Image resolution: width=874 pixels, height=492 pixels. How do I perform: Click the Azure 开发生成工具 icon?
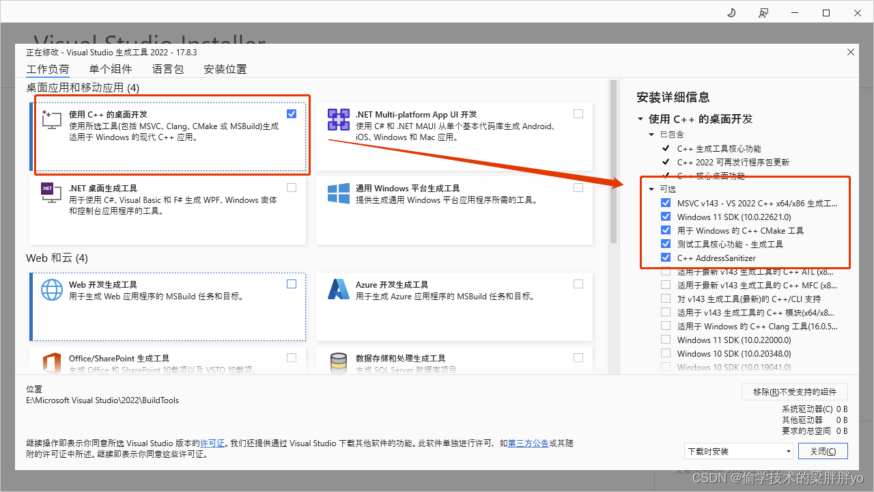coord(338,290)
